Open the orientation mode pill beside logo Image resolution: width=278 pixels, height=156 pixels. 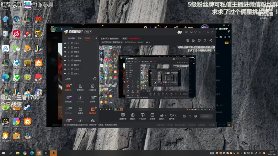point(88,32)
